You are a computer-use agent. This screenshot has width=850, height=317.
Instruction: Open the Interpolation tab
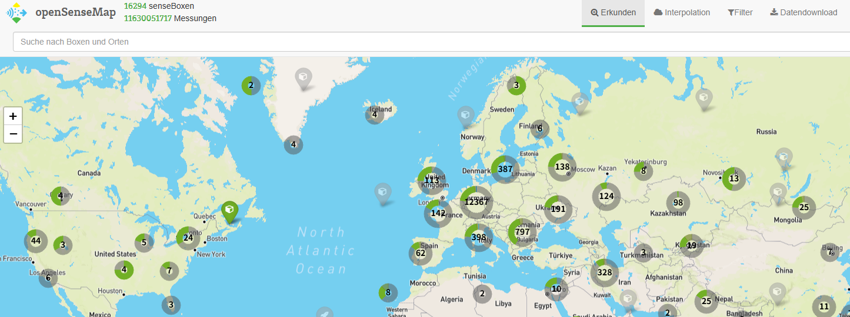681,13
